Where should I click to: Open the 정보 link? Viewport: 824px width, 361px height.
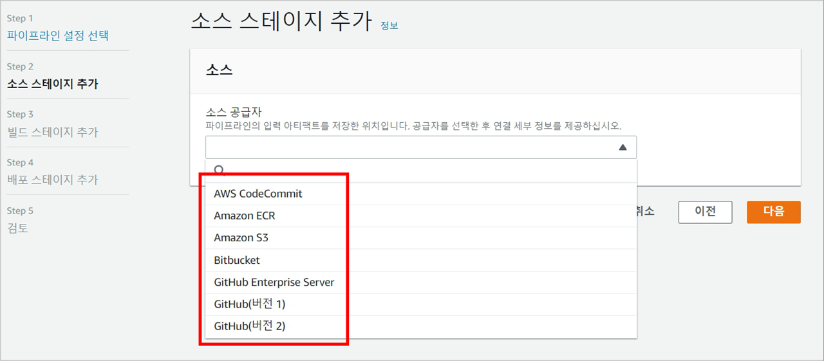point(389,26)
